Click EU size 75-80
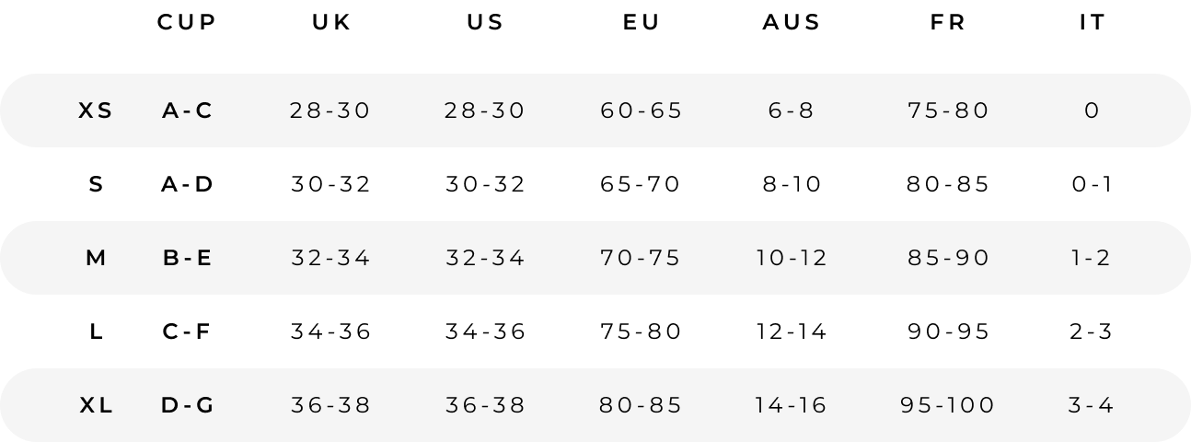The width and height of the screenshot is (1191, 442). tap(642, 331)
